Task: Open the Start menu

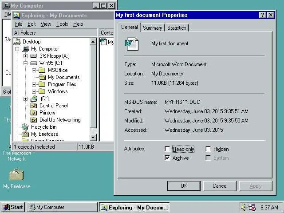Action: pos(13,207)
